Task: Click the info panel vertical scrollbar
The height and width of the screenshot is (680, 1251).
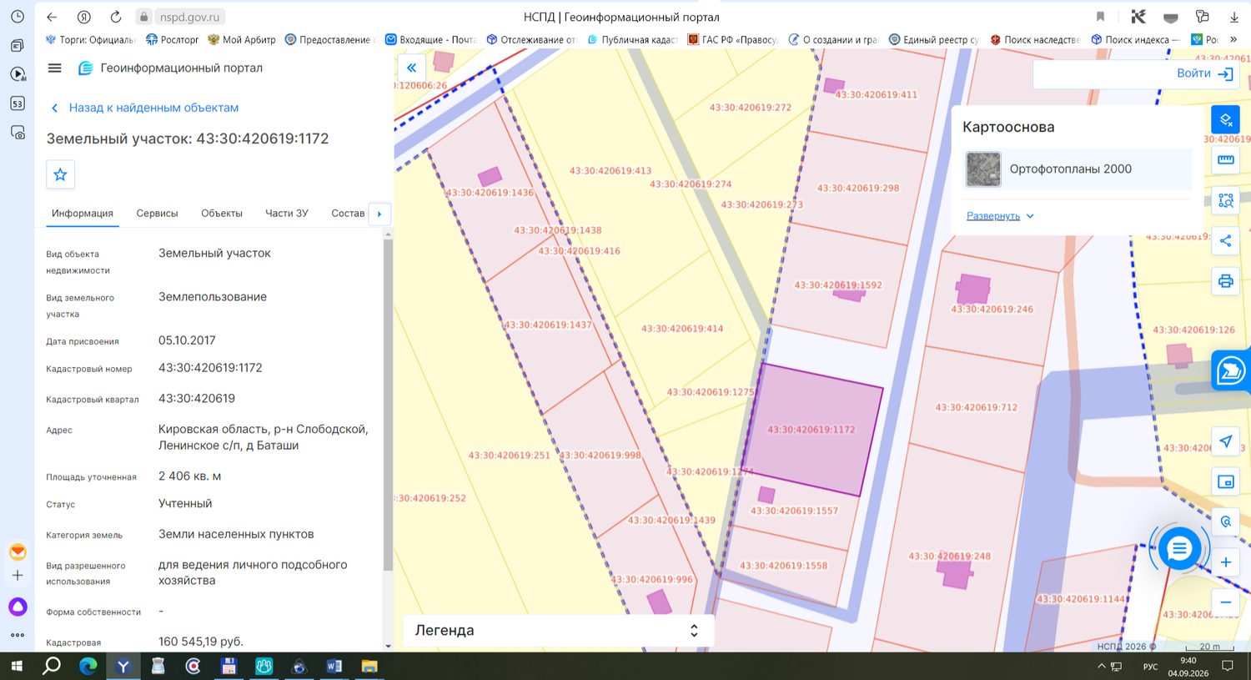Action: click(388, 405)
